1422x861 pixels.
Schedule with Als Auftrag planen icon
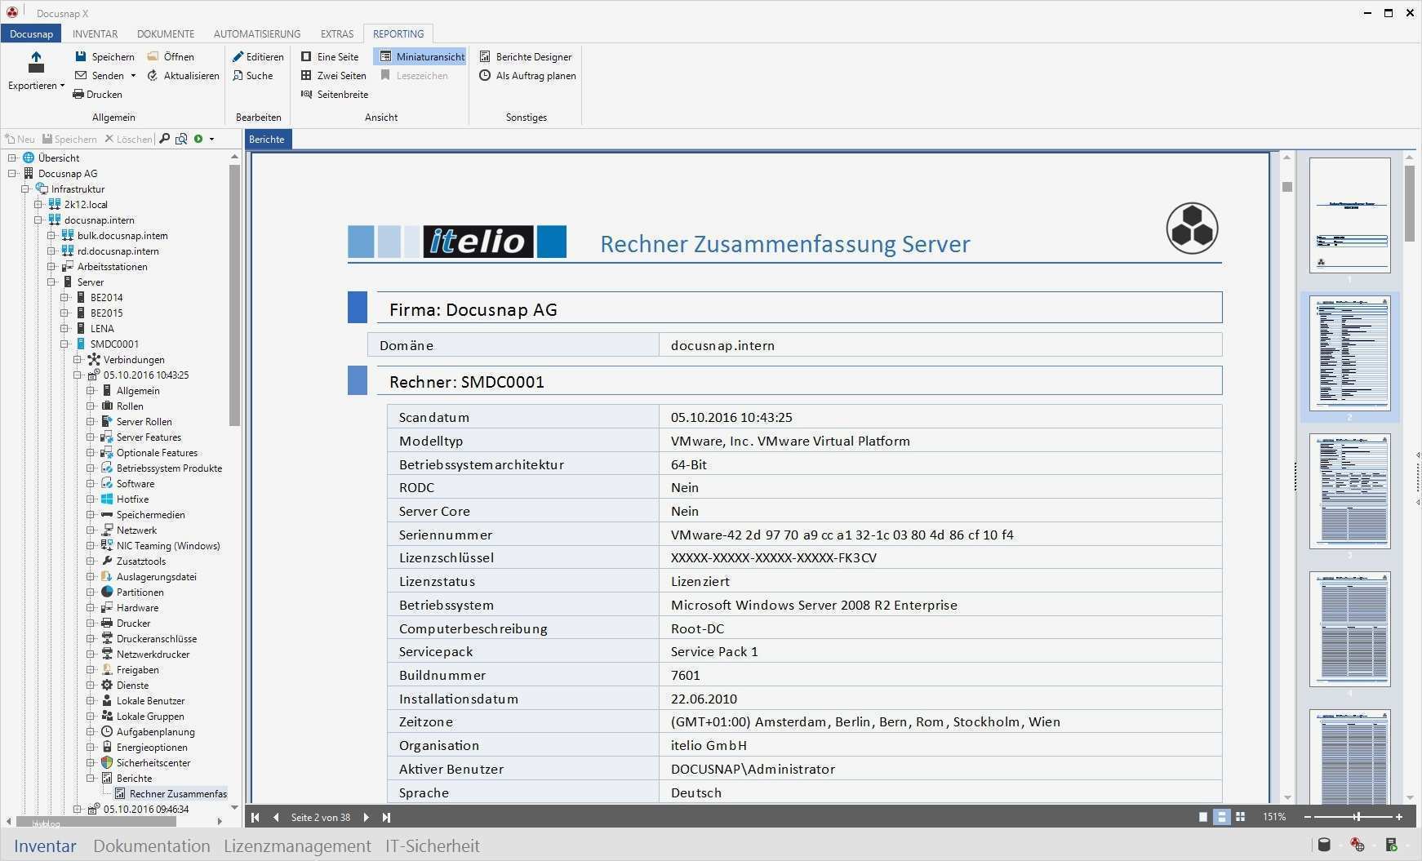(485, 75)
